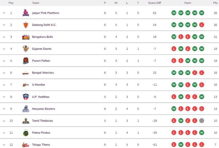Click the Score Diff column header
This screenshot has height=148, width=219.
click(154, 3)
